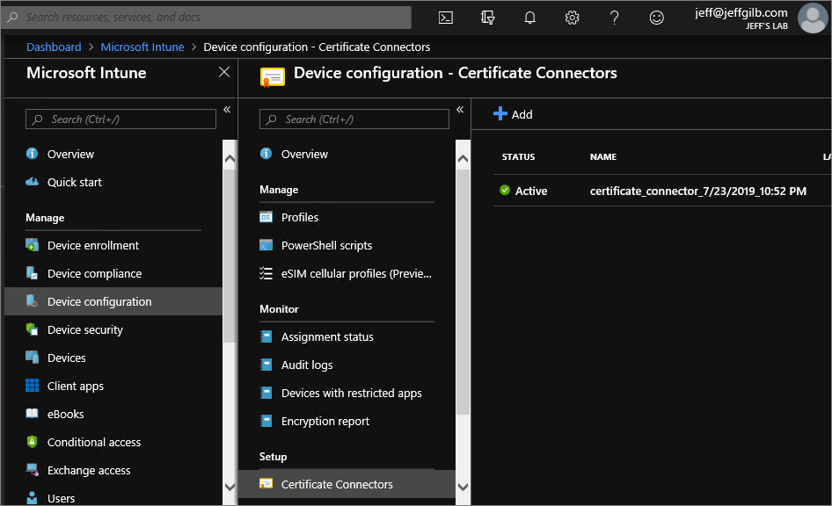Open Cloud Shell from top bar
Image resolution: width=832 pixels, height=506 pixels.
(446, 18)
